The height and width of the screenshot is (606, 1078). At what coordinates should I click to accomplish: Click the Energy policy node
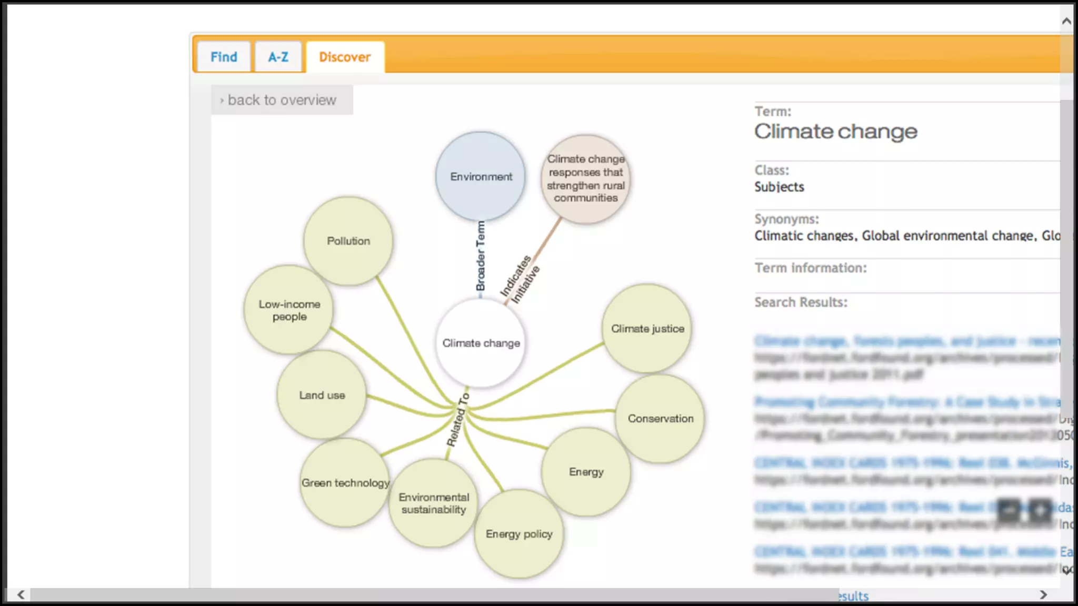(519, 534)
